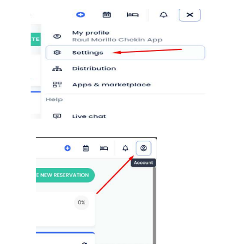231x248 pixels.
Task: Open notifications bell in lower toolbar
Action: click(125, 148)
